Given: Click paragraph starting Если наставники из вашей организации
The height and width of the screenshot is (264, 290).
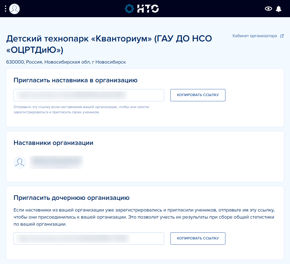Looking at the screenshot, I should 144,217.
